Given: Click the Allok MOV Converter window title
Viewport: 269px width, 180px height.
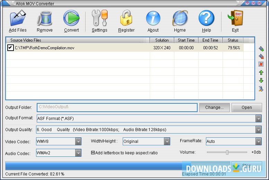Looking at the screenshot, I should (x=35, y=3).
